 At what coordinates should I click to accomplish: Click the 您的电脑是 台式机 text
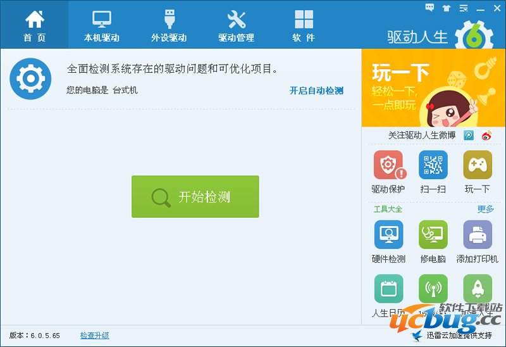pyautogui.click(x=102, y=90)
